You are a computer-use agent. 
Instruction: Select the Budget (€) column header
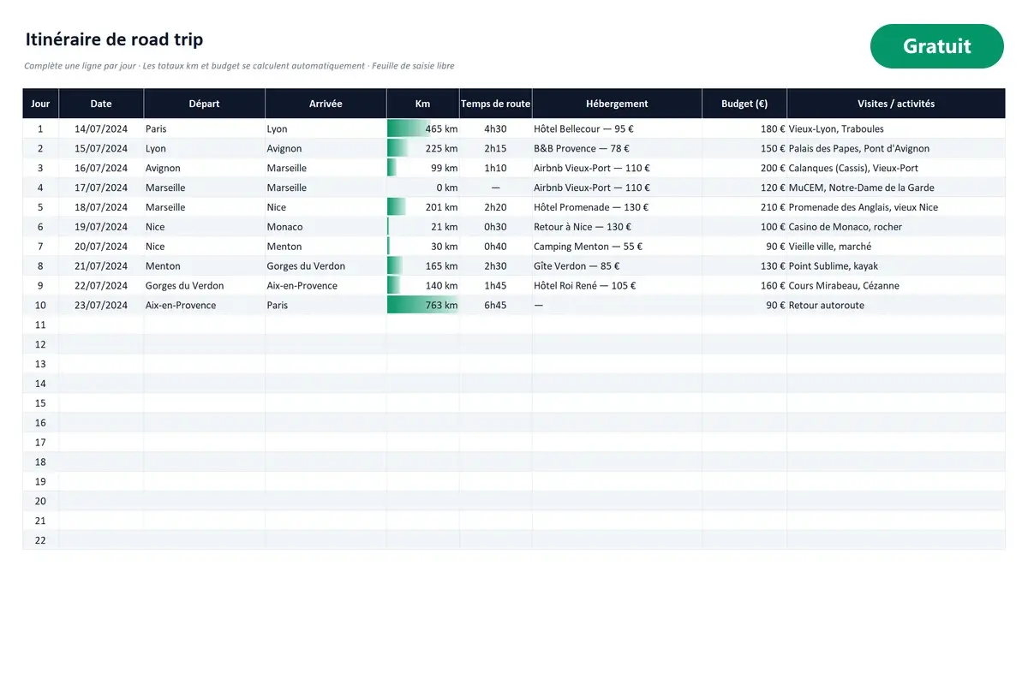point(744,104)
